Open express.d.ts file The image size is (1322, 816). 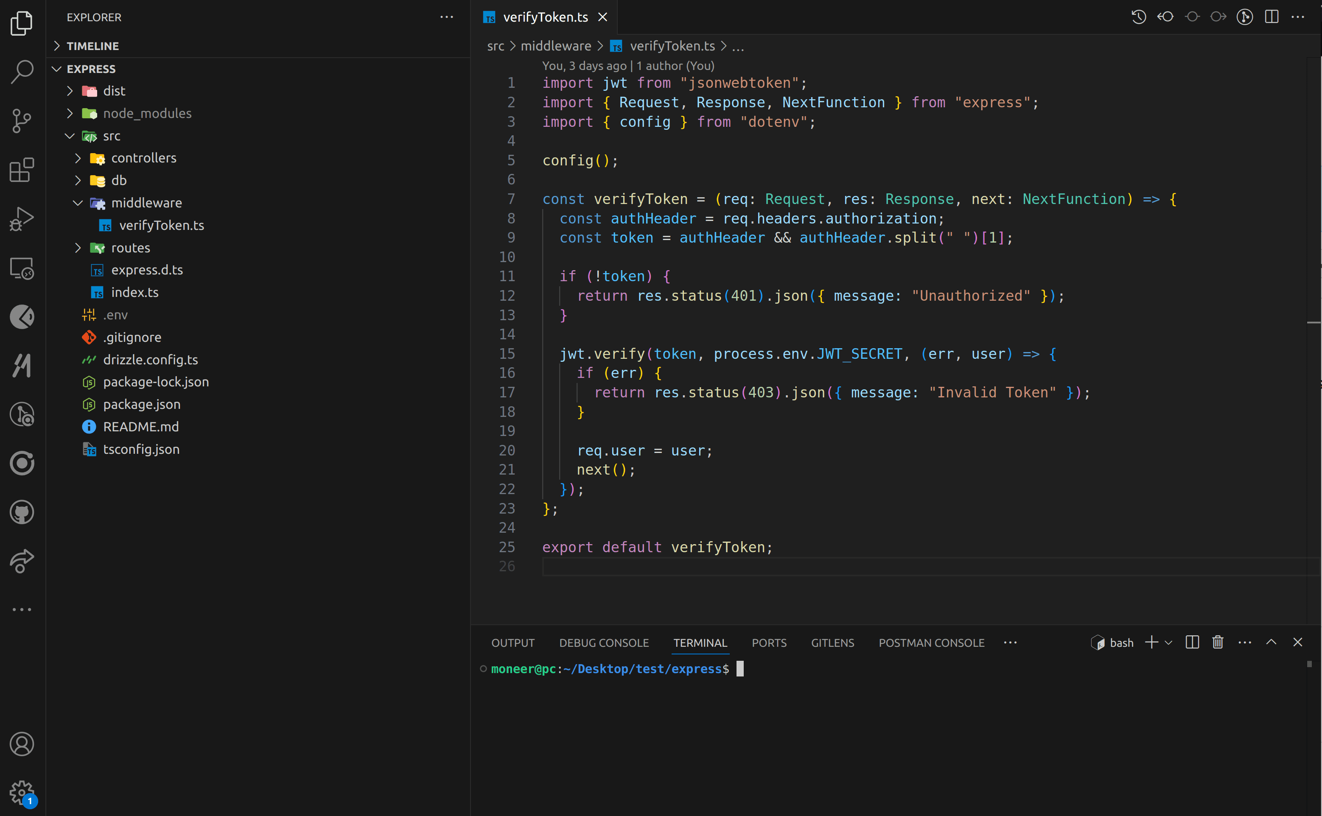(x=258, y=270)
